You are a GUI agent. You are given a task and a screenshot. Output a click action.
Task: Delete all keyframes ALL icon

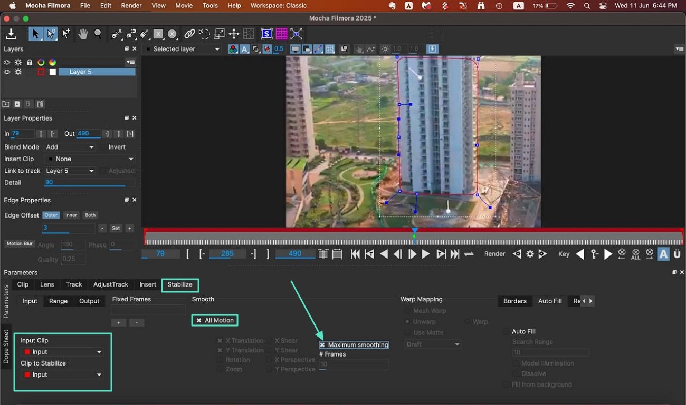coord(635,254)
